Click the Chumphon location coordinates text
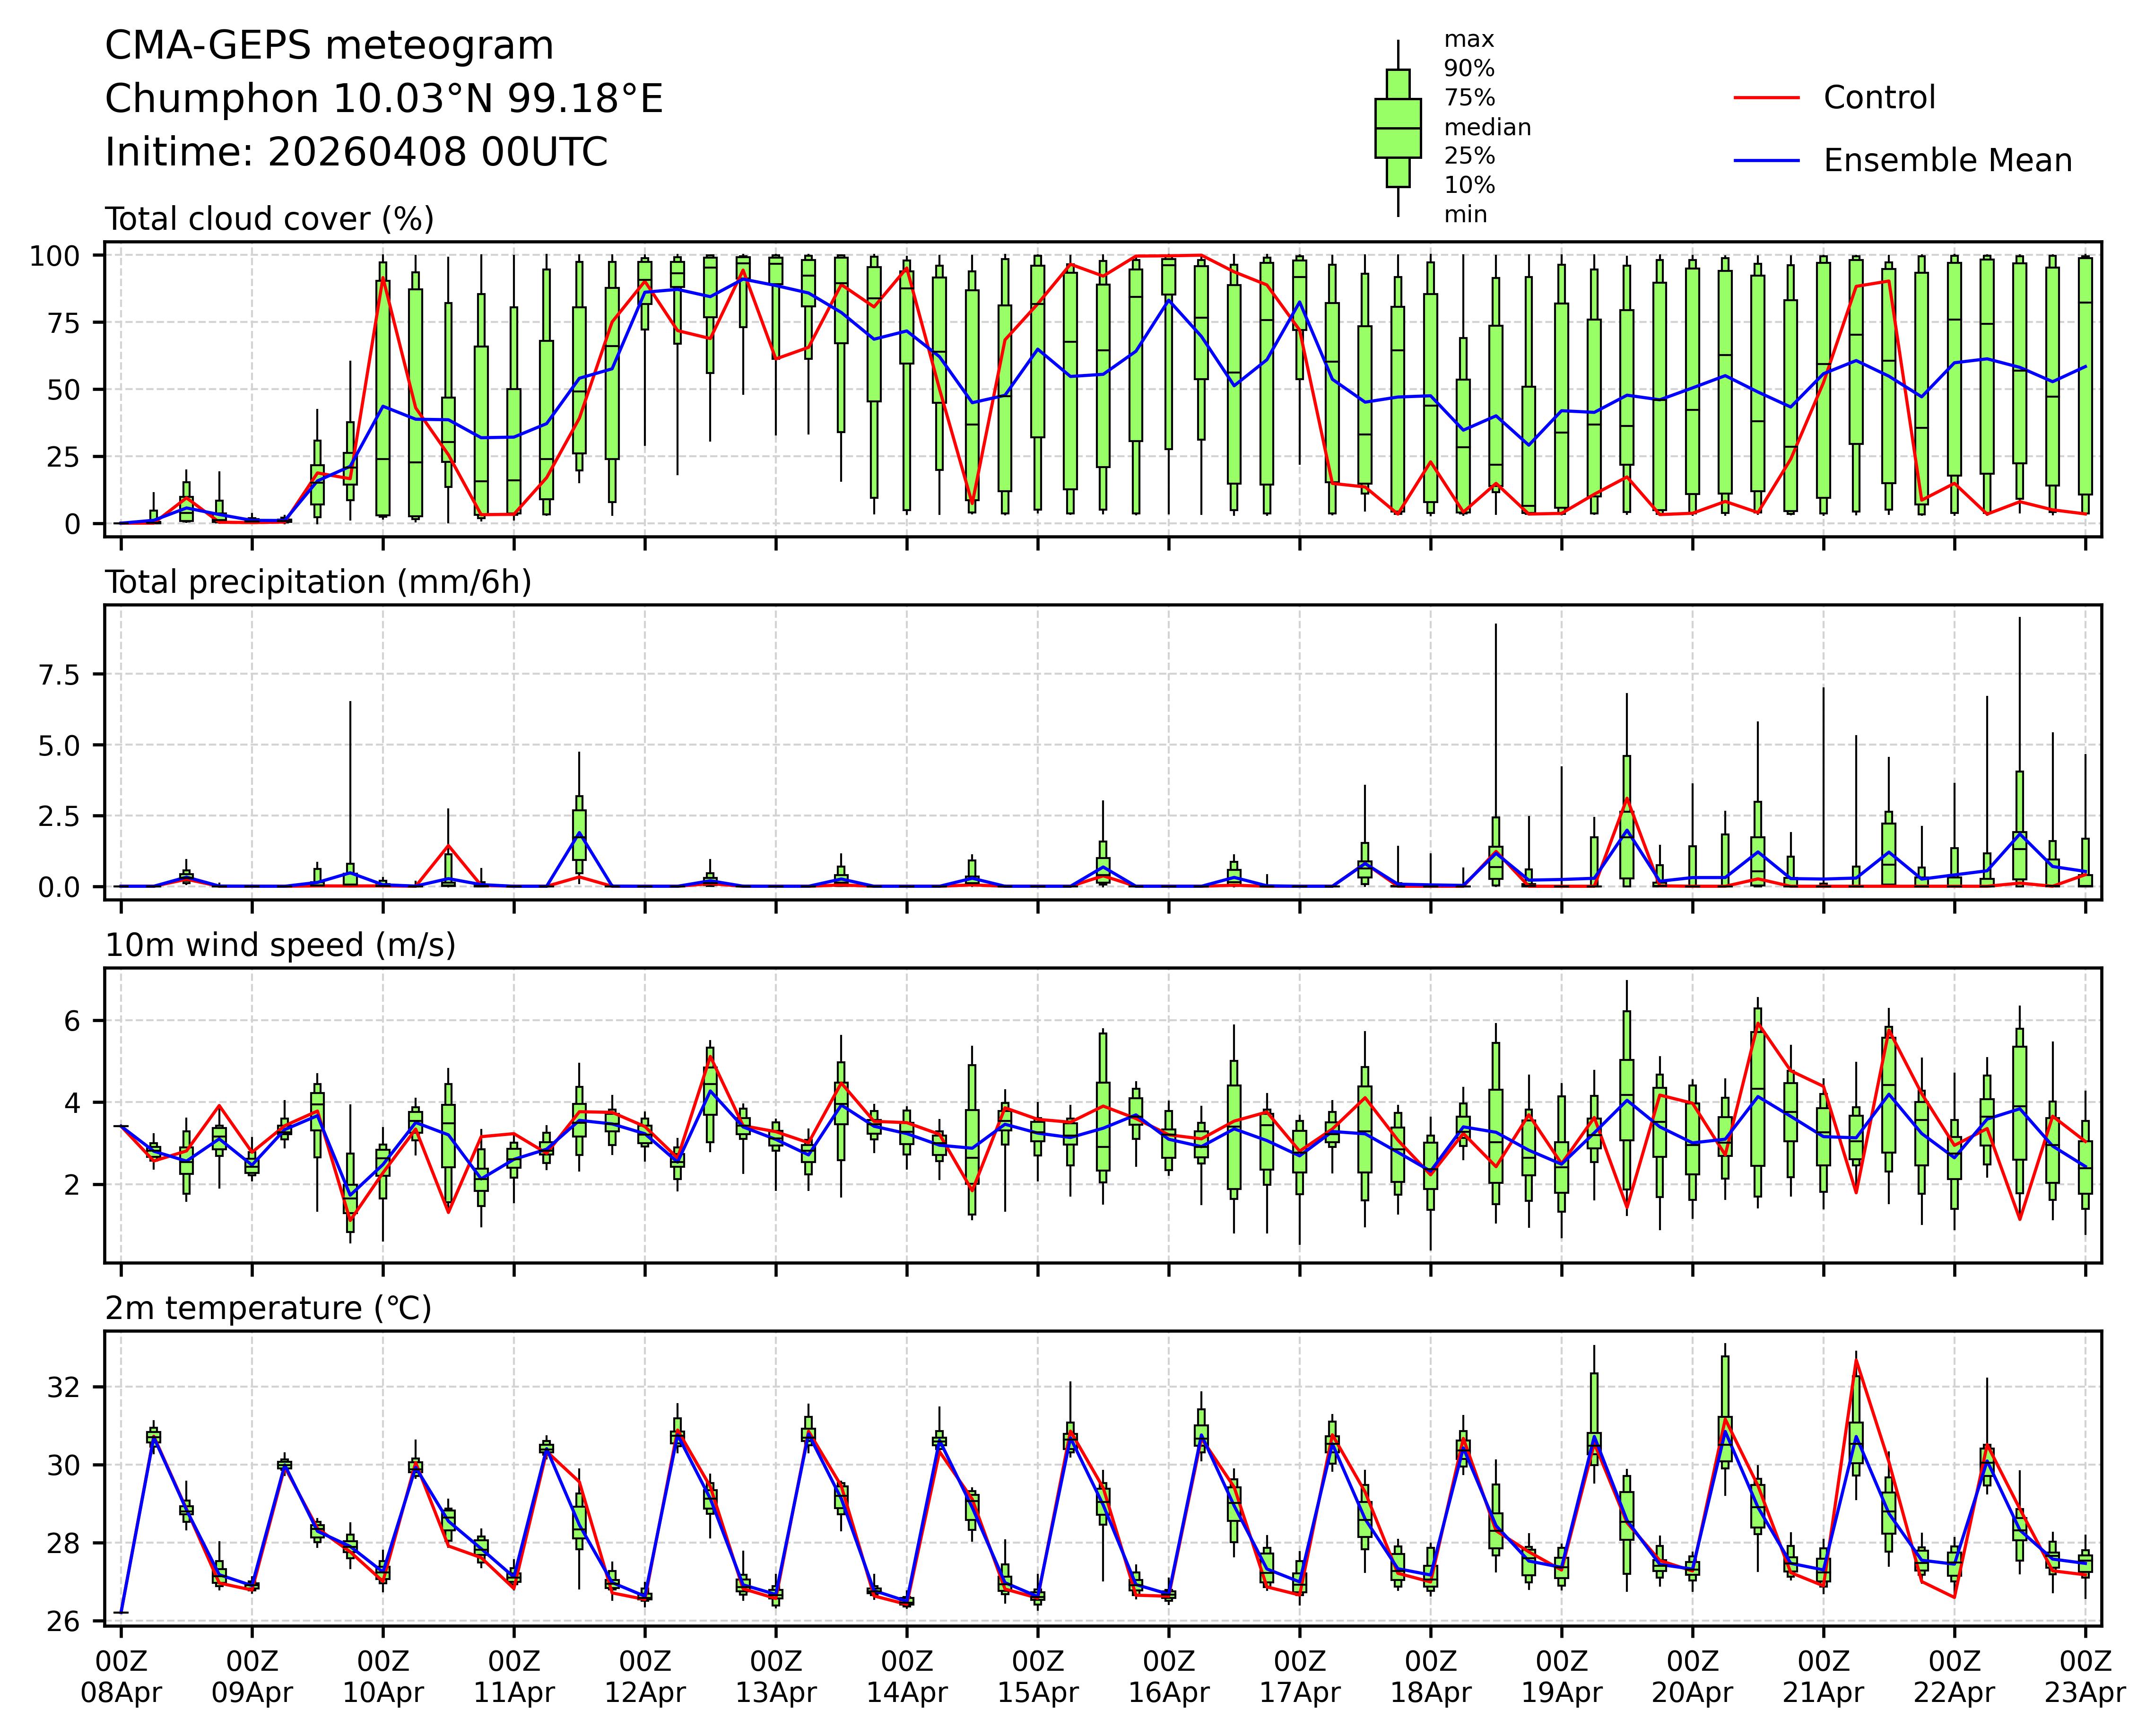The image size is (2155, 1736). click(384, 99)
